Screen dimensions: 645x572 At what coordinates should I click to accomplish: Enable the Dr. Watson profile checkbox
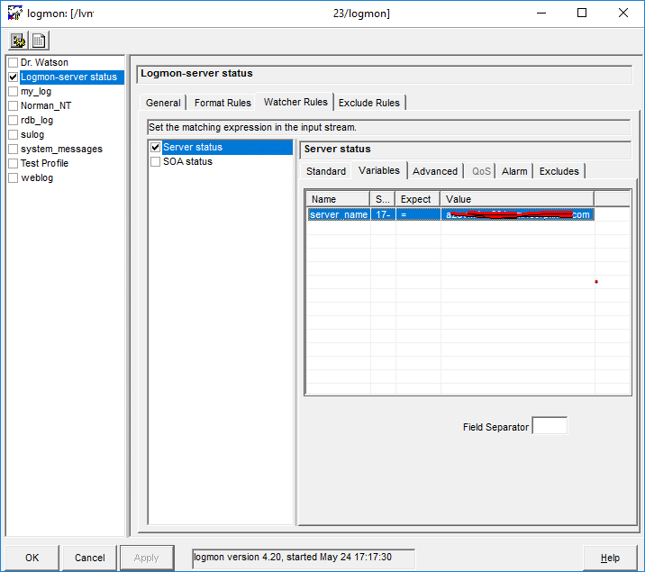tap(13, 63)
